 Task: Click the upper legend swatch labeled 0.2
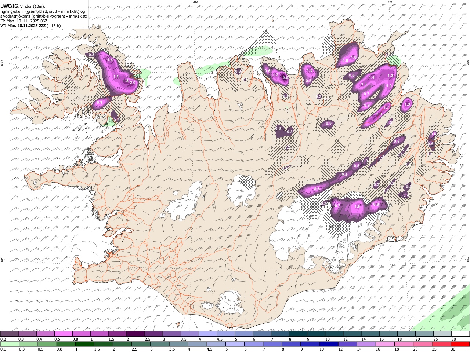(9, 334)
